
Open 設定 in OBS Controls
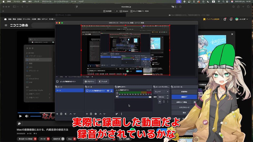[x=184, y=113]
